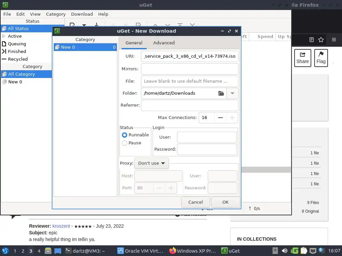Screen dimensions: 342x256
Task: Click the green uGet tray icon
Action: coord(295,251)
